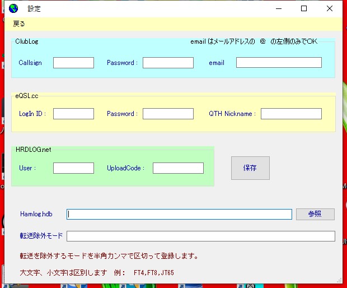Click the Hamlog.hdb label
Viewport: 347px width, 288px height.
pos(36,214)
